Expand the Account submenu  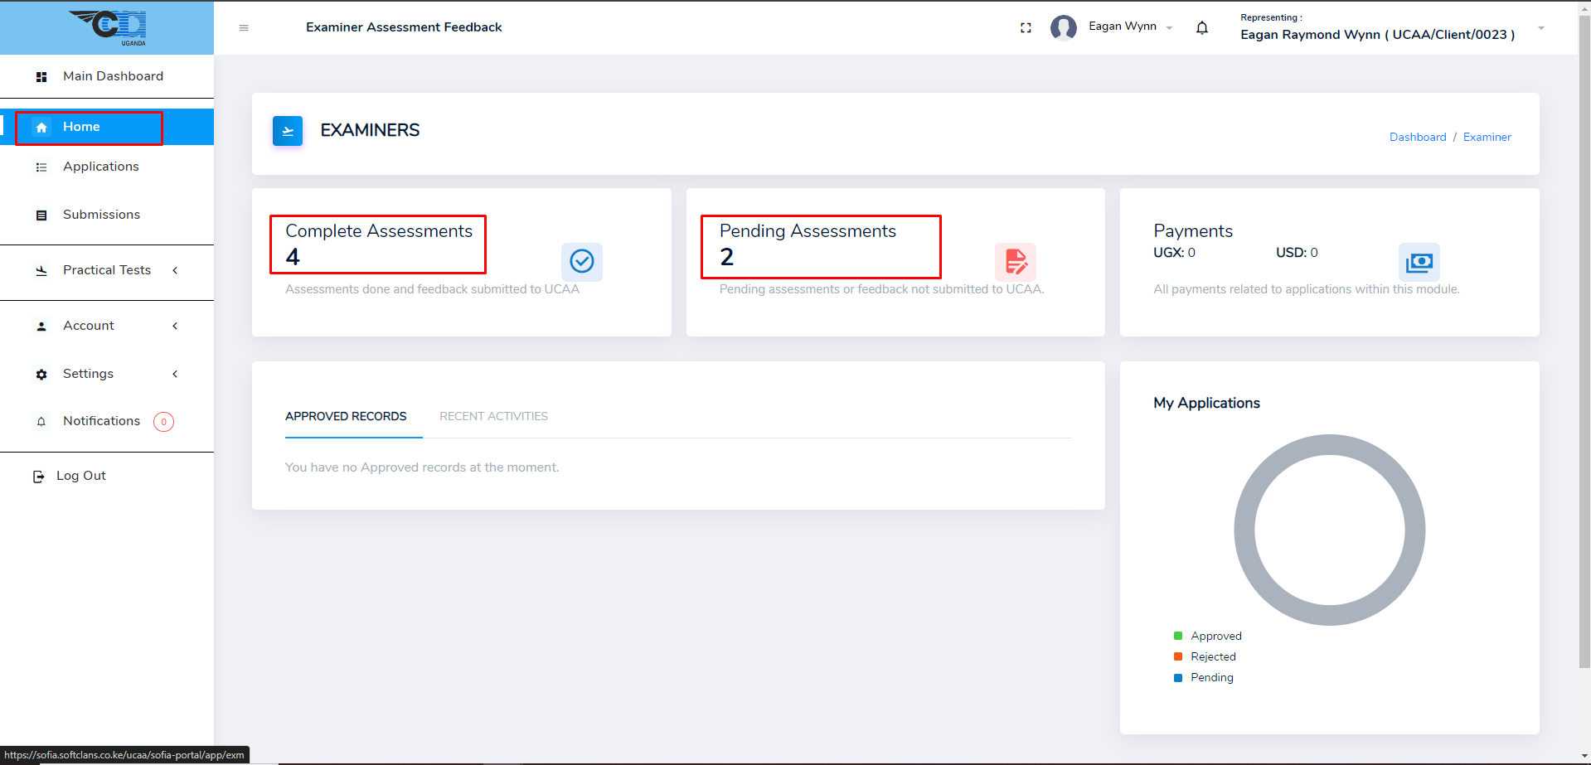coord(89,326)
